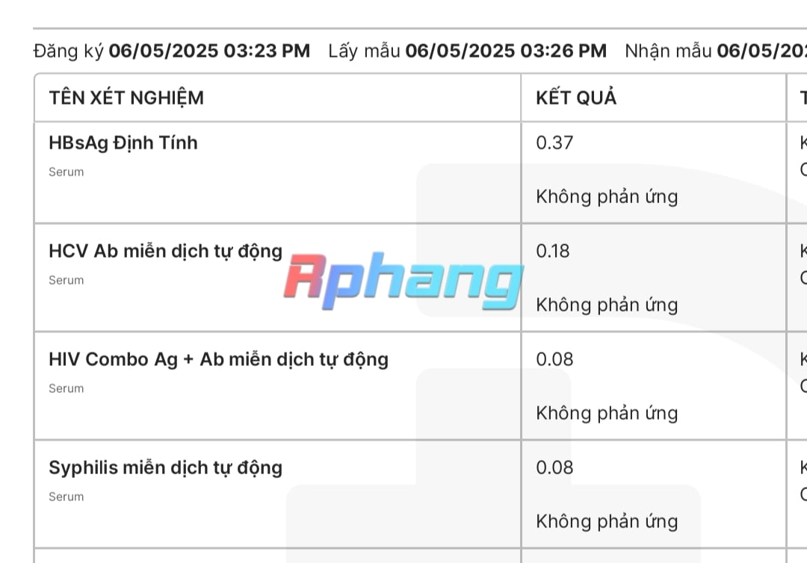Screen dimensions: 807x563
Task: Click the HBsAg Định Tính test name
Action: pyautogui.click(x=123, y=143)
